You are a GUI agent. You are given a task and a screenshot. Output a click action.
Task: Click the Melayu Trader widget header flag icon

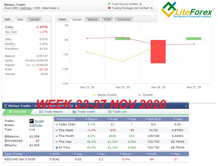click(x=6, y=106)
